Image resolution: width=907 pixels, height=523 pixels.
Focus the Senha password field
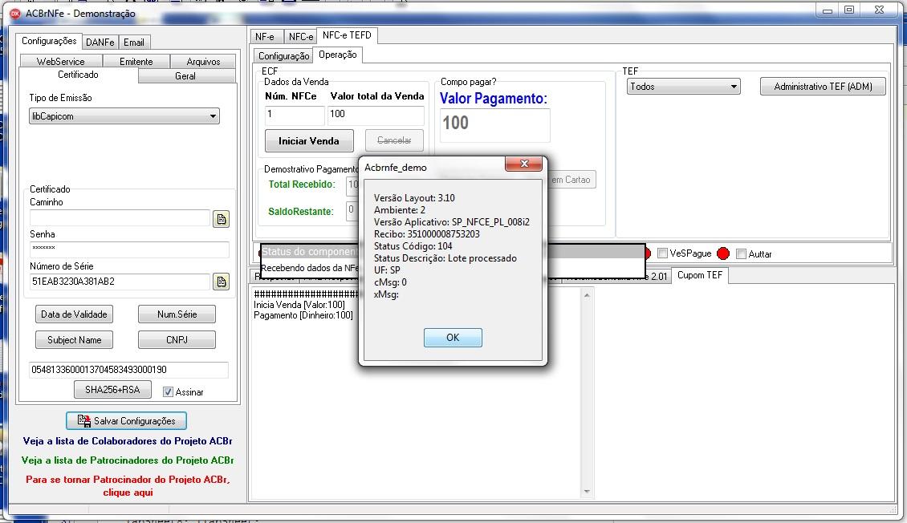tap(129, 249)
